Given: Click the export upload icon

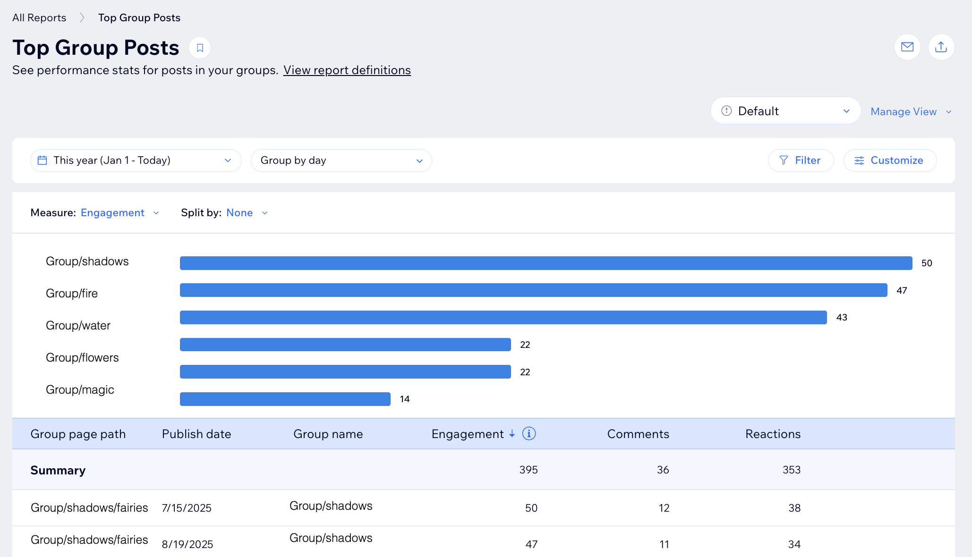Looking at the screenshot, I should coord(941,47).
